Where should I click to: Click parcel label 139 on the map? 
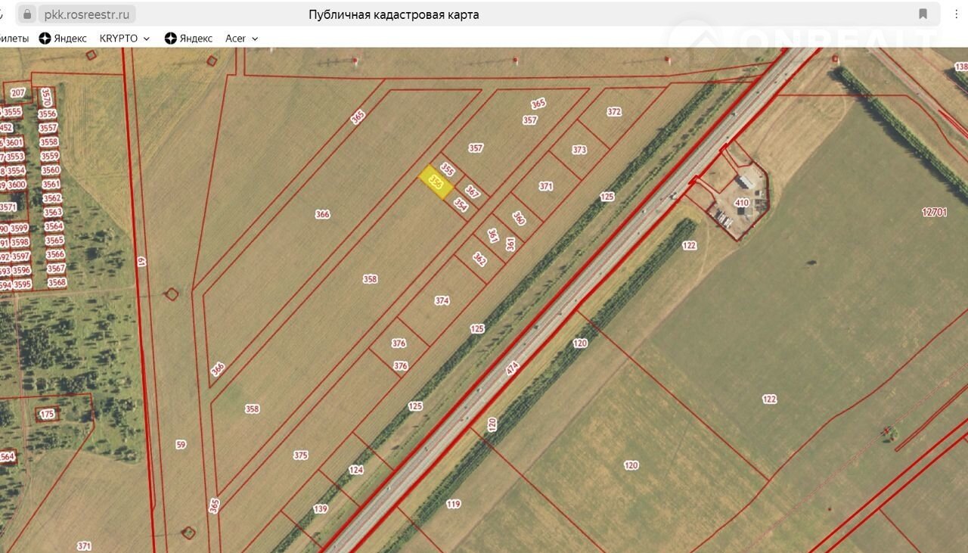[x=321, y=509]
